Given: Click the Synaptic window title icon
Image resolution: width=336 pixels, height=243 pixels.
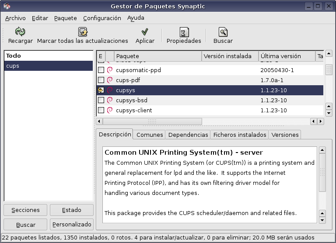Looking at the screenshot, I should (x=7, y=6).
